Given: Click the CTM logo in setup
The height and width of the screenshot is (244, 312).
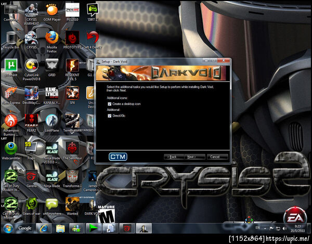Looking at the screenshot, I should click(x=118, y=157).
